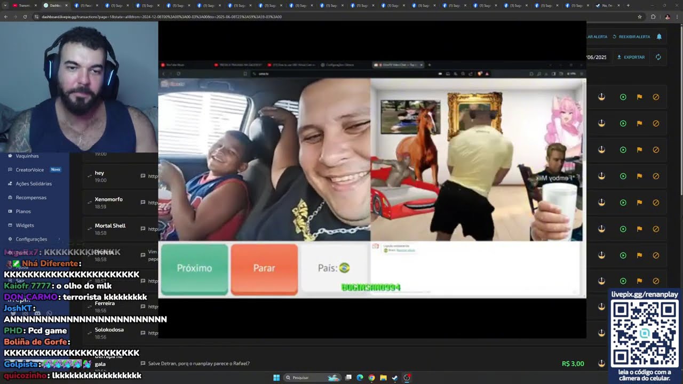Click the R$ 3,00 amount
Viewport: 683px width, 384px height.
tap(573, 364)
